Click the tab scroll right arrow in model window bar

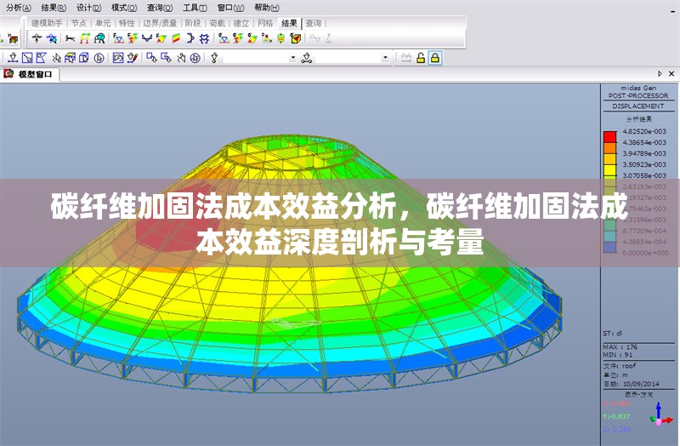click(660, 74)
